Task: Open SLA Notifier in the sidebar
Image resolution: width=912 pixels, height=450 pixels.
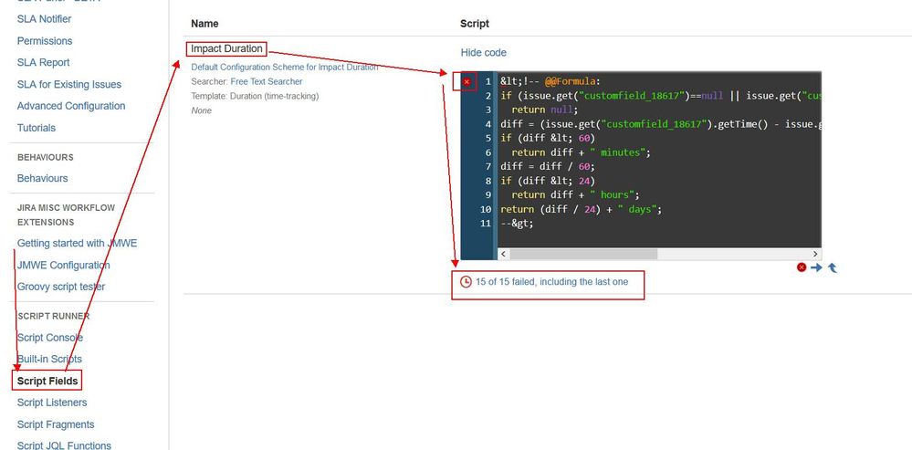Action: (x=44, y=18)
